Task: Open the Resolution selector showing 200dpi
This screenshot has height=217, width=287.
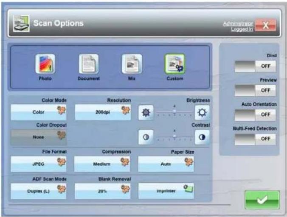Action: (x=103, y=112)
